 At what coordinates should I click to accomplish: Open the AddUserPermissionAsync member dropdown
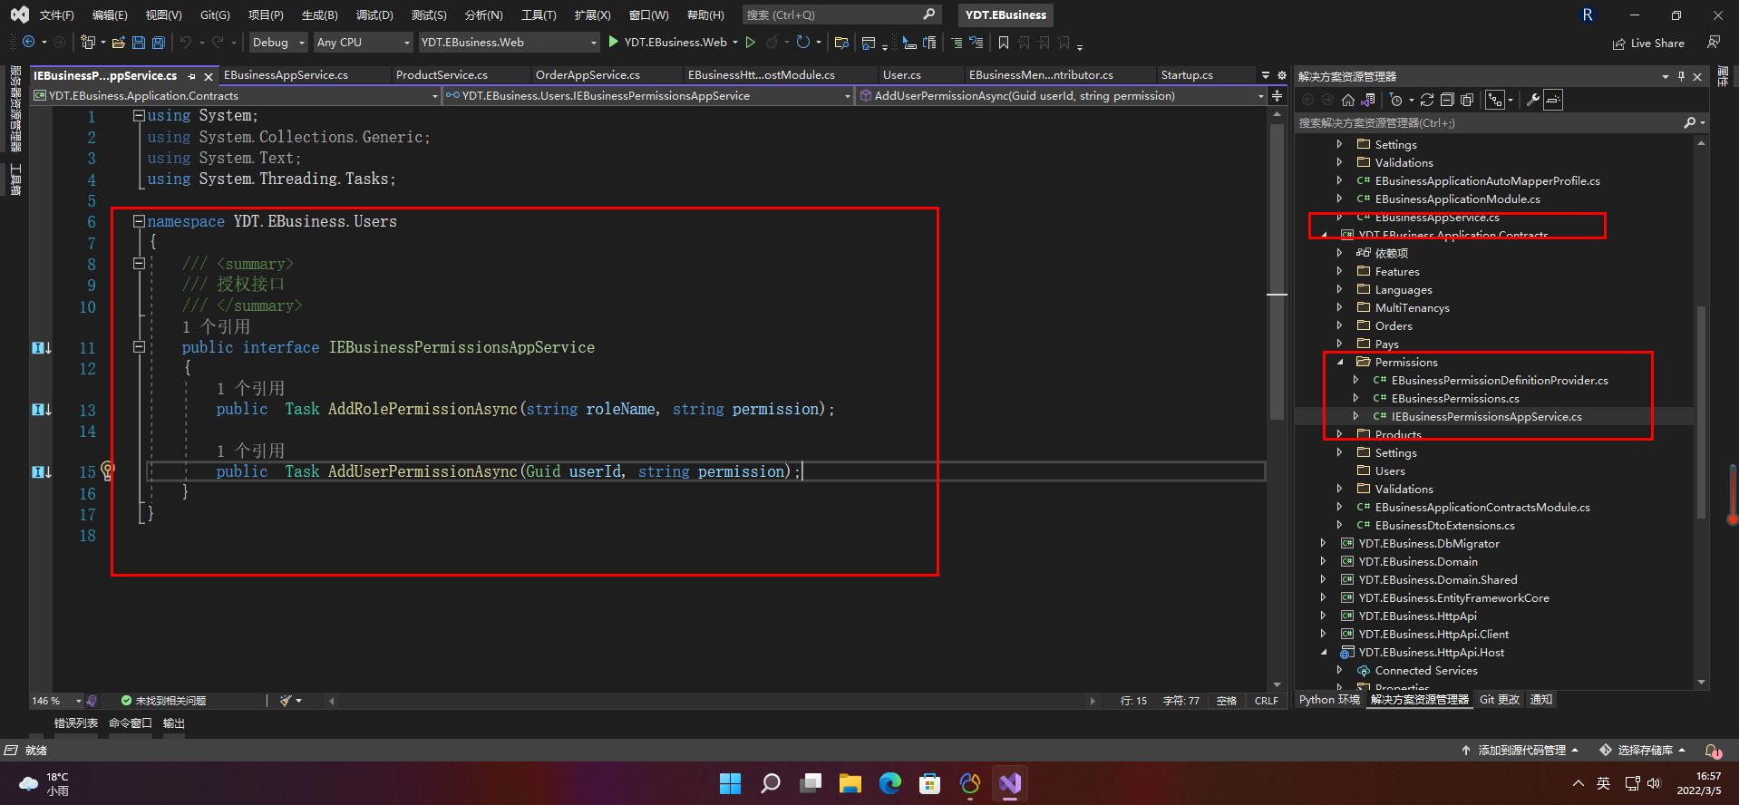point(1061,95)
